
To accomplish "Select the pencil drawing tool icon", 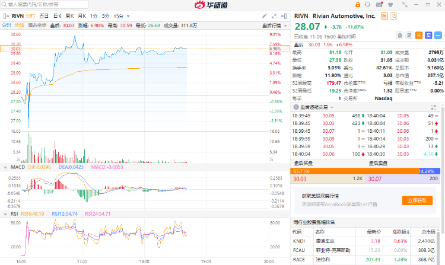I will [x=264, y=16].
